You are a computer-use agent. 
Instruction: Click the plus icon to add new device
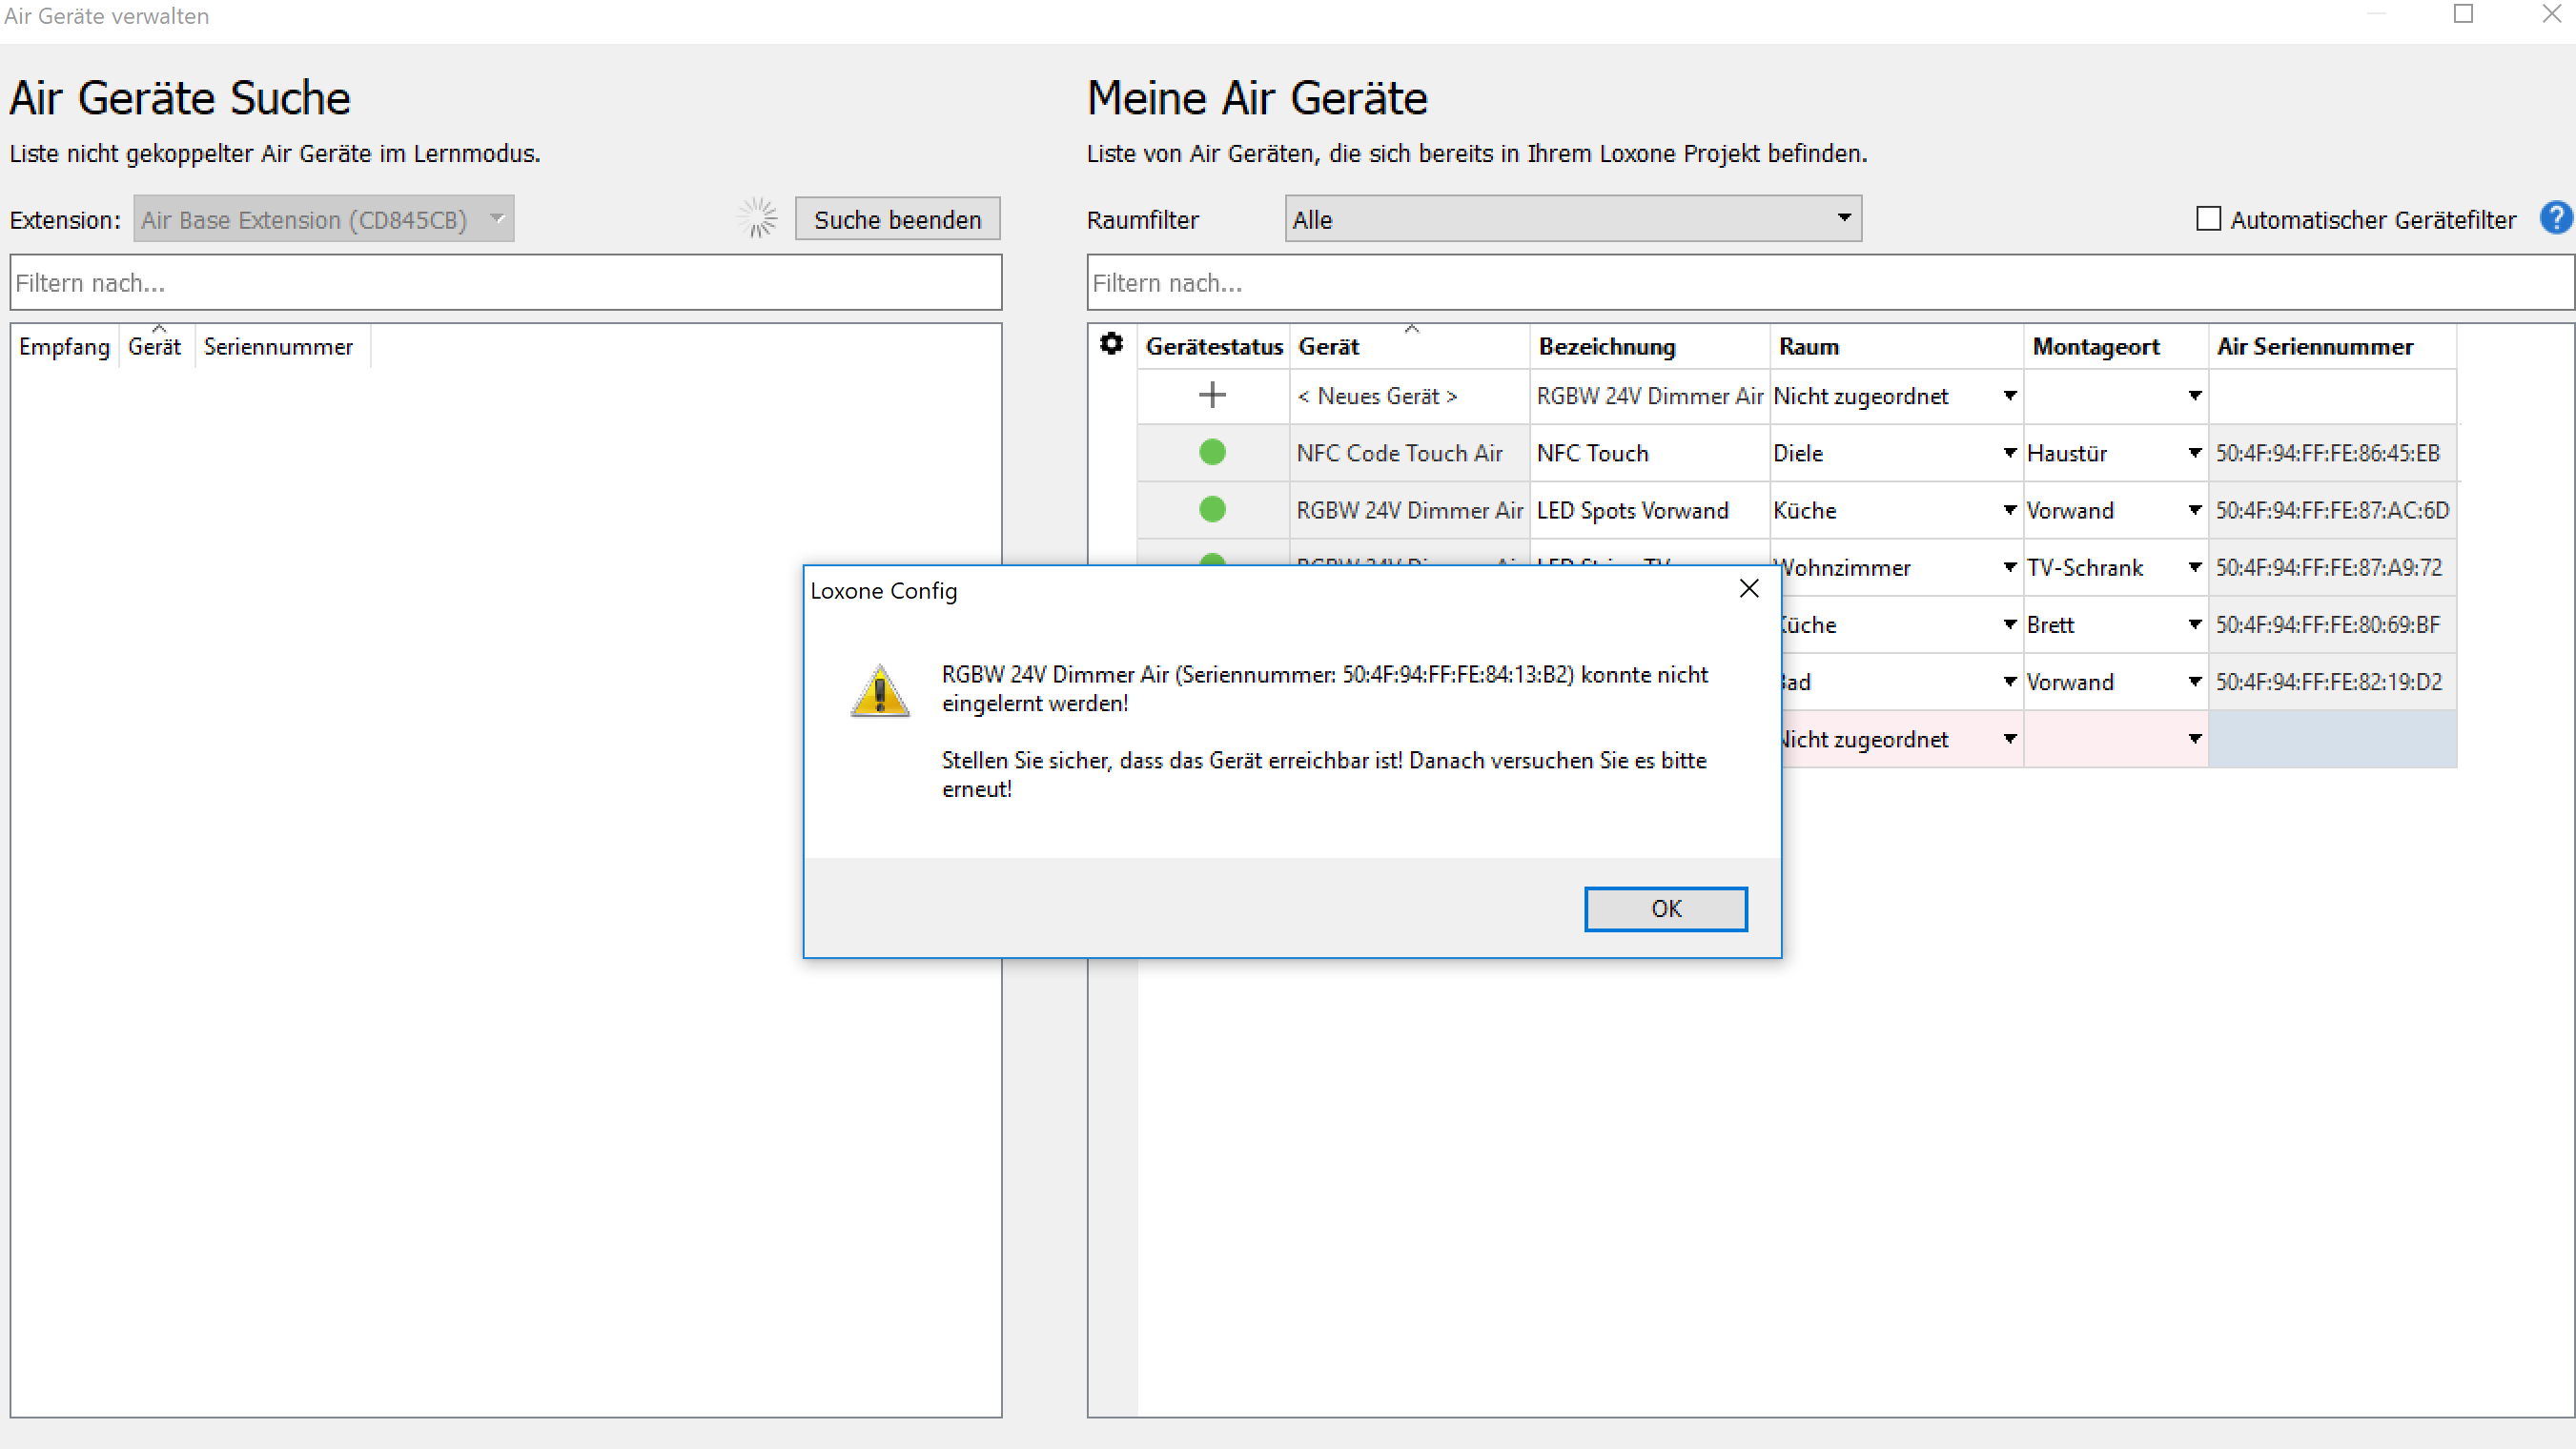1212,395
